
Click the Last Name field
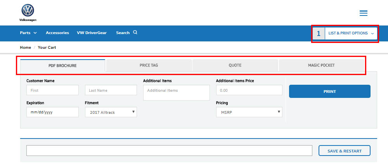tap(111, 90)
